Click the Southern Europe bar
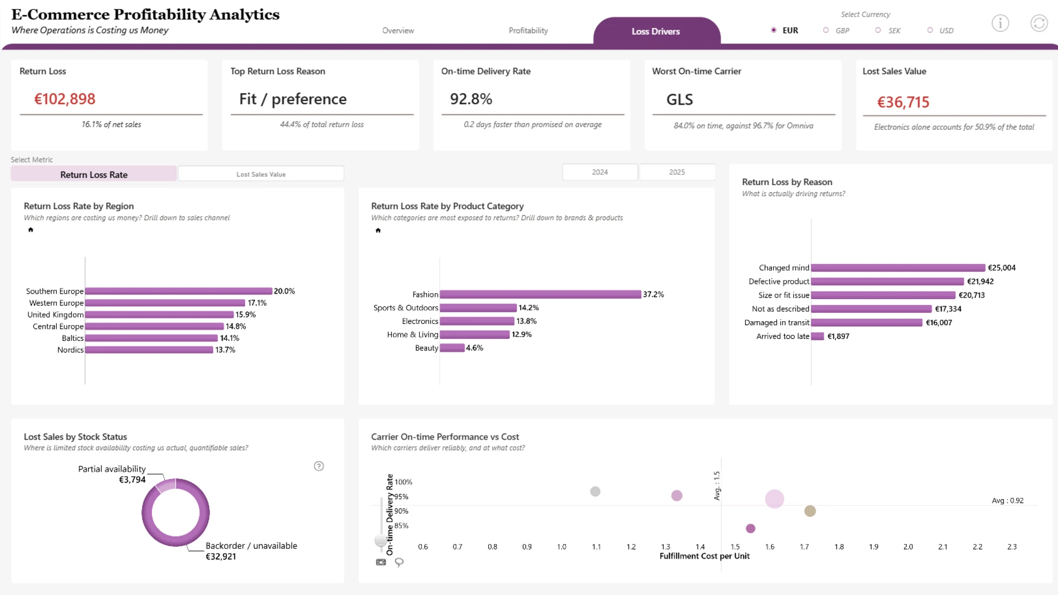The image size is (1058, 595). click(179, 291)
